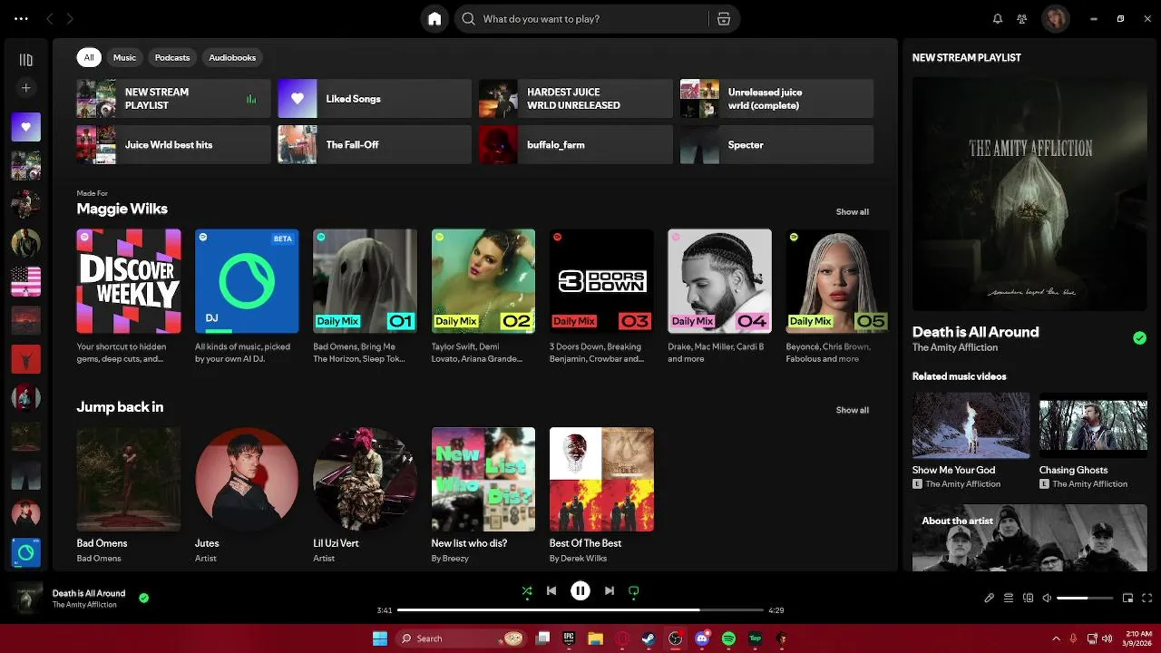
Task: Seek within the song progress bar
Action: point(580,610)
